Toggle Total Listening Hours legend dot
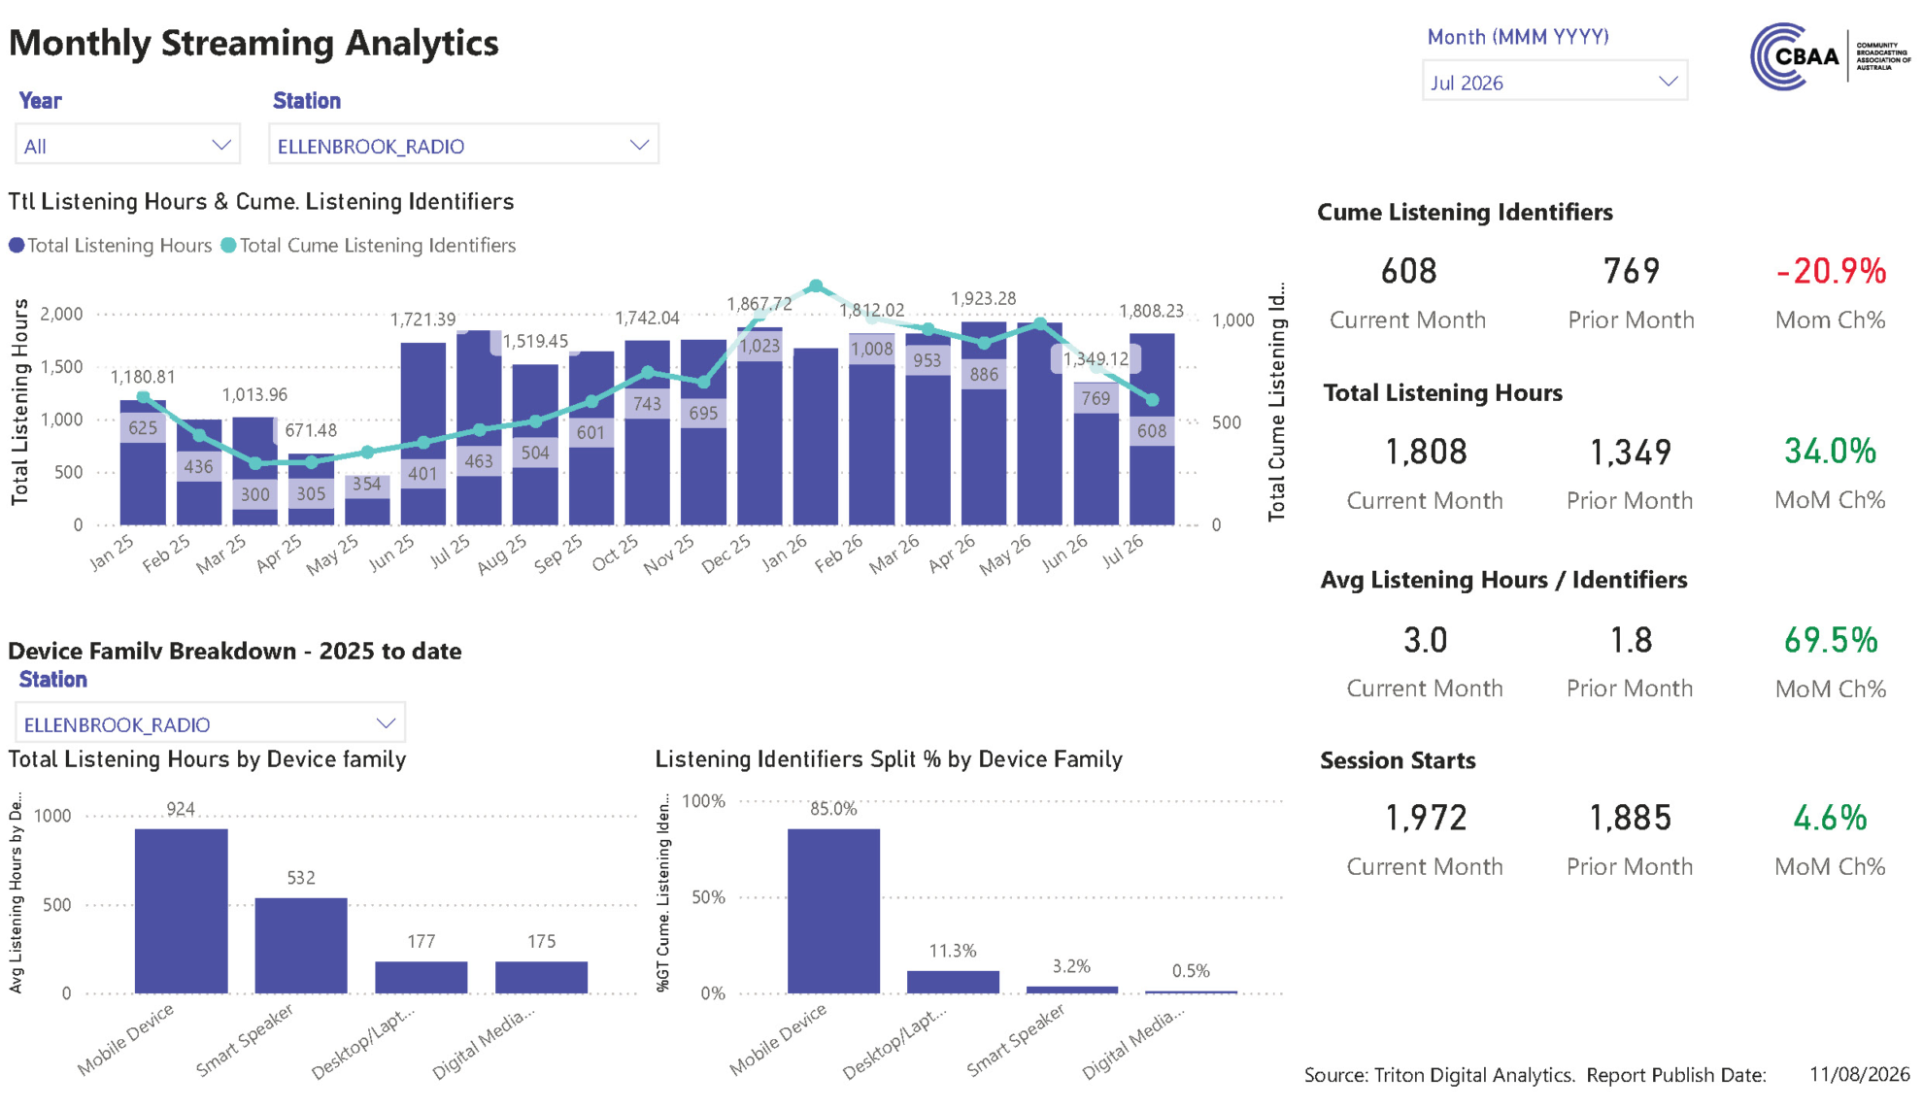Image resolution: width=1923 pixels, height=1109 pixels. click(x=17, y=246)
